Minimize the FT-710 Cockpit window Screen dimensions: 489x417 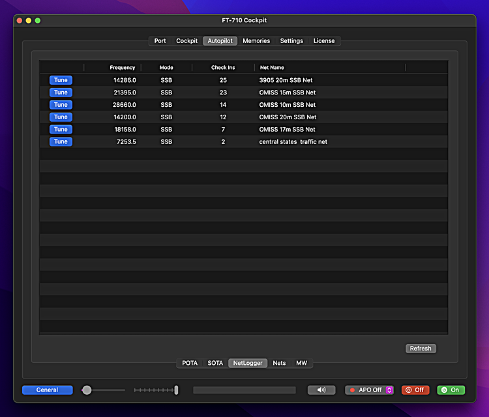coord(29,21)
